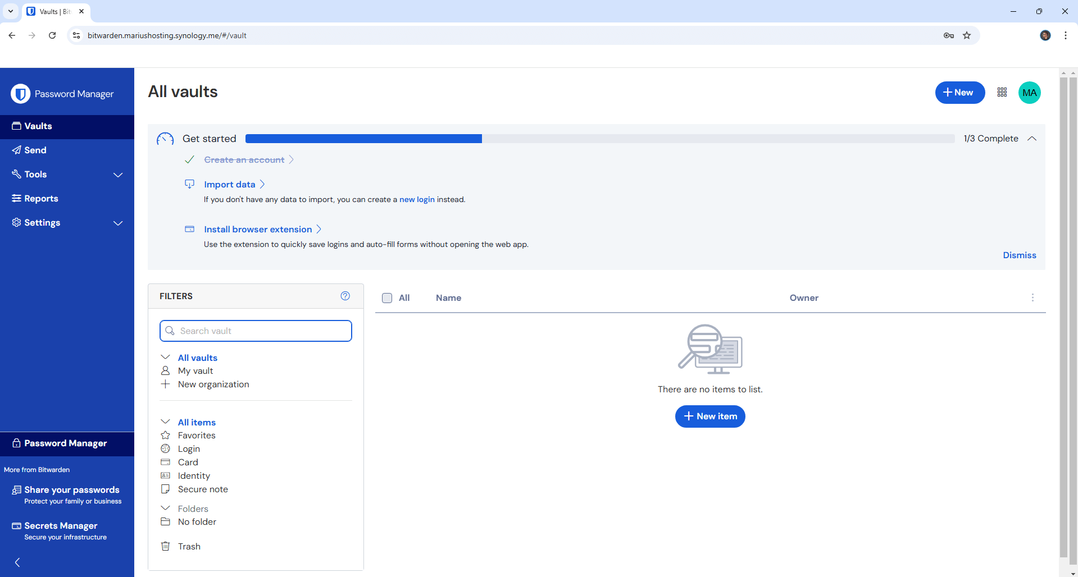Screen dimensions: 1078x577
Task: Check the select All items checkbox
Action: pos(387,298)
